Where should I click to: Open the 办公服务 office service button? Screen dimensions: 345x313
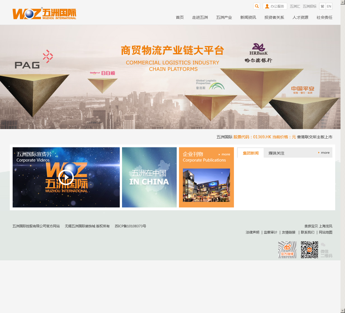point(275,6)
